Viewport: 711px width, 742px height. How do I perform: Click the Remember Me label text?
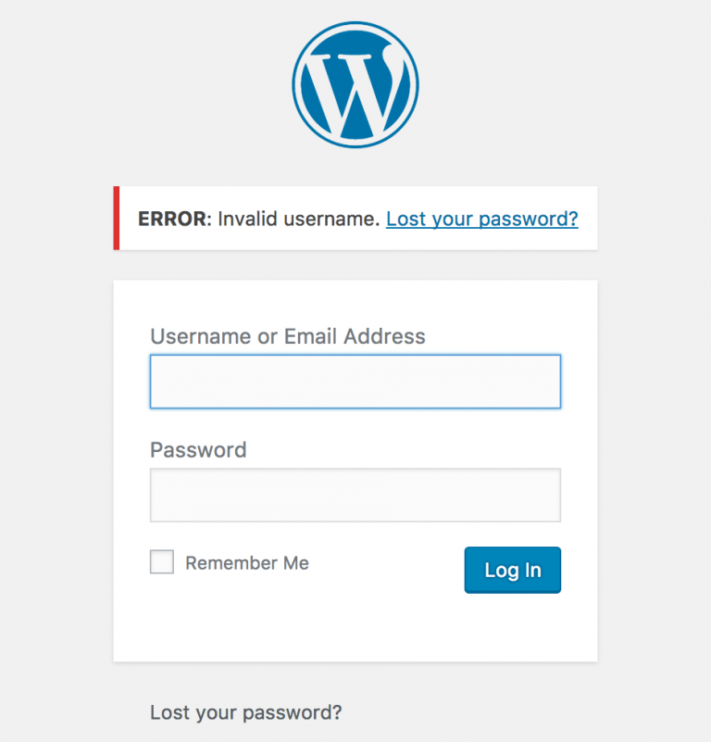coord(246,562)
